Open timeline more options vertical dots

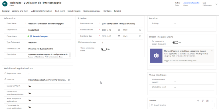click(x=212, y=101)
